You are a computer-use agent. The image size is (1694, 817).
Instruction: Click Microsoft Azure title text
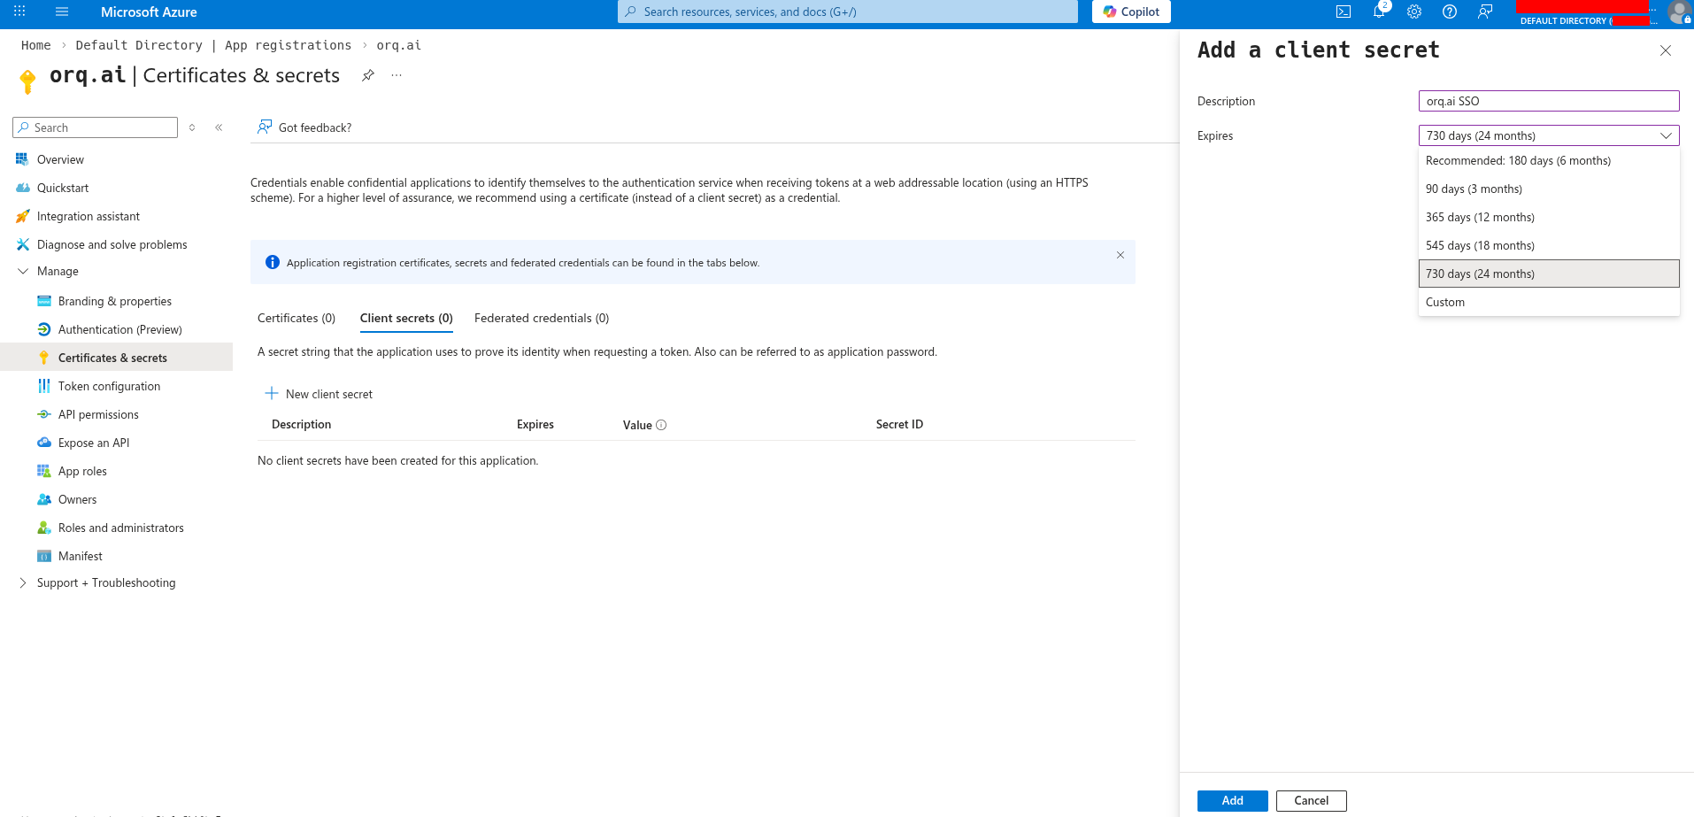149,12
